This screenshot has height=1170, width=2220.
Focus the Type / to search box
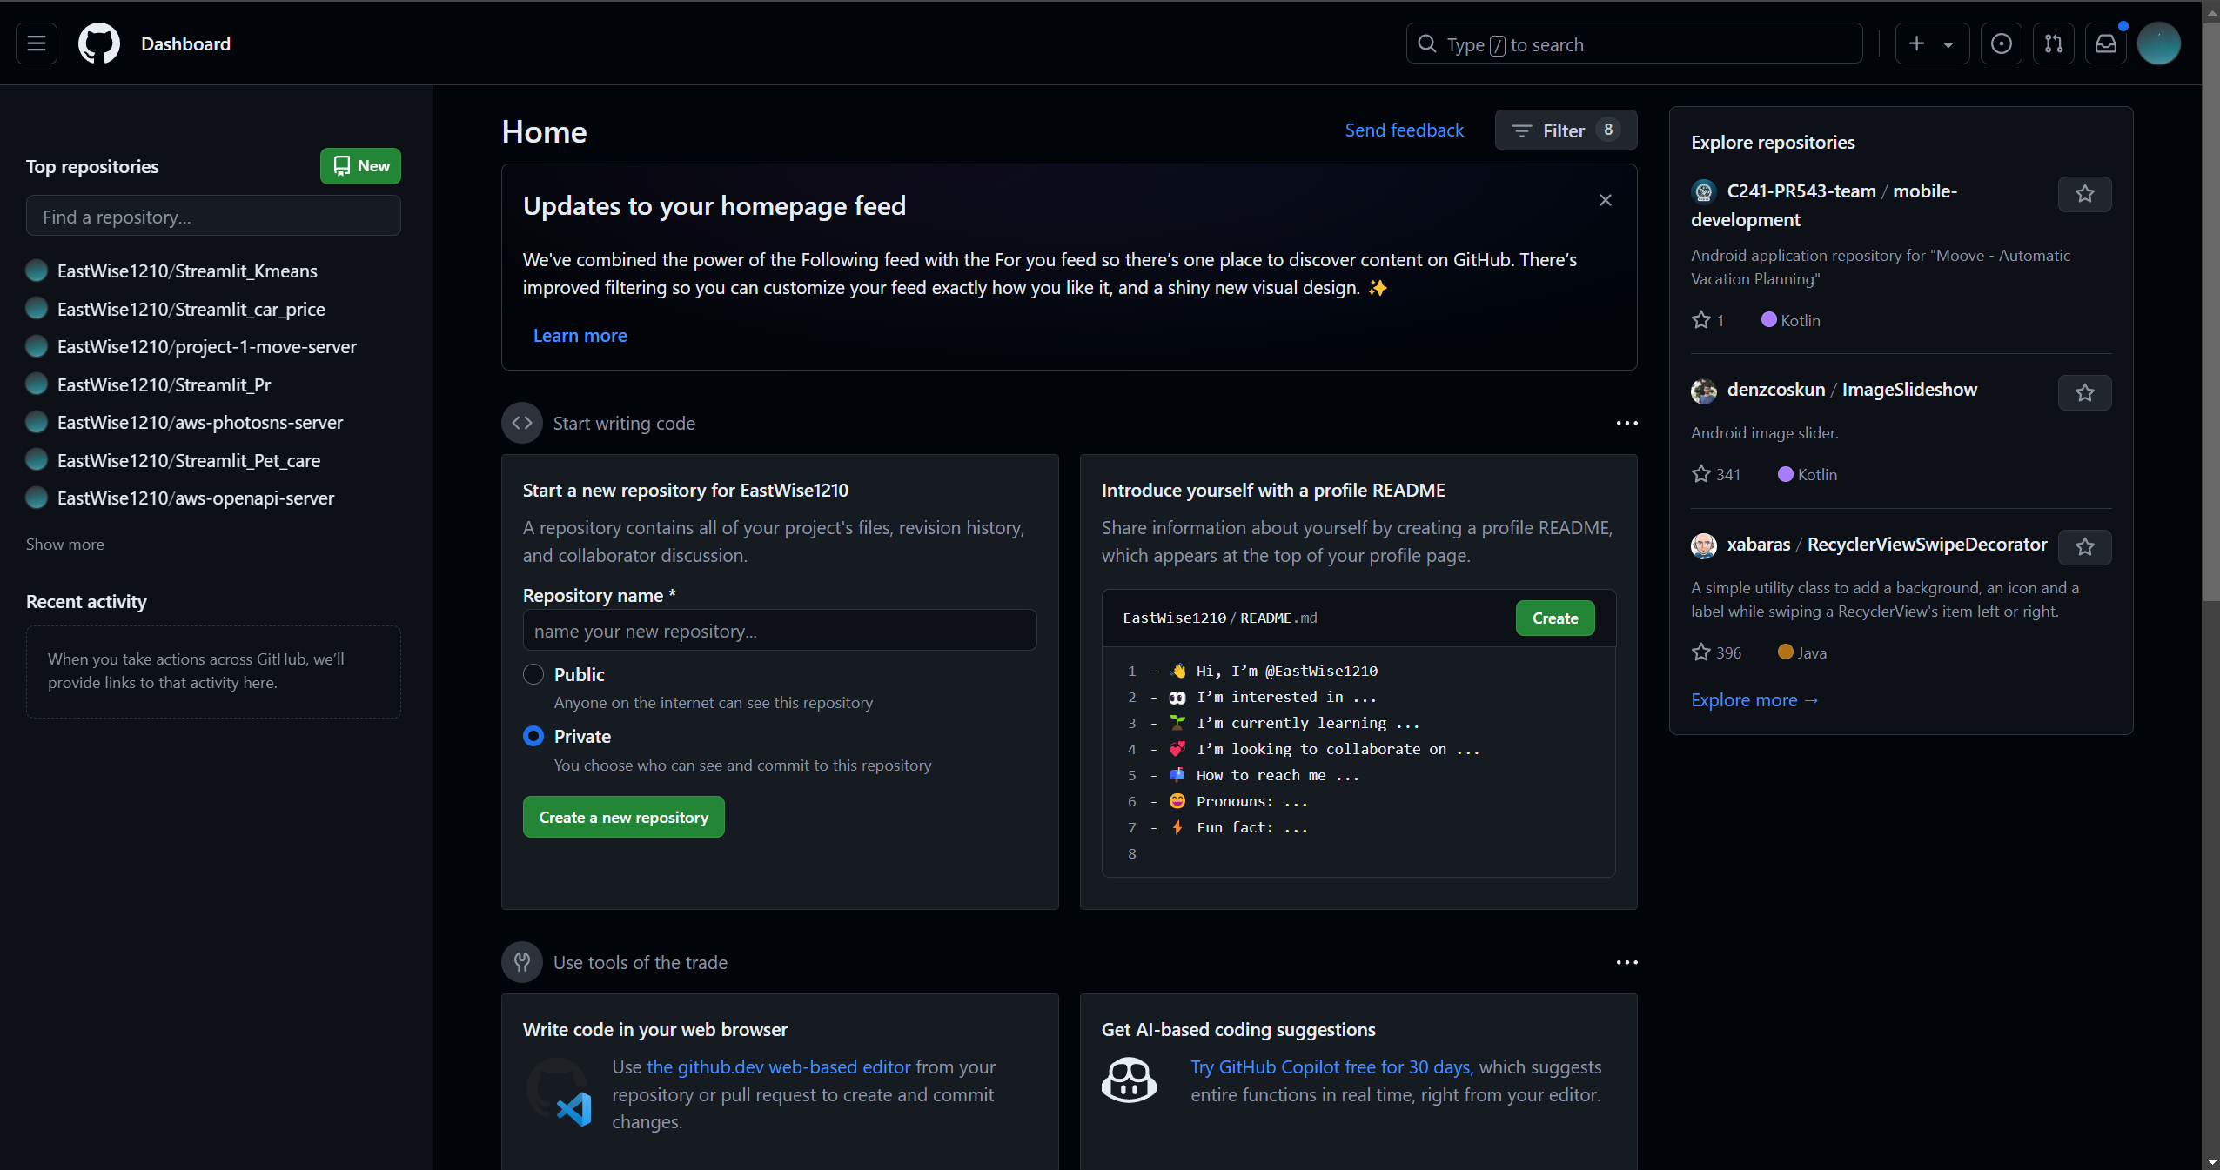tap(1633, 43)
